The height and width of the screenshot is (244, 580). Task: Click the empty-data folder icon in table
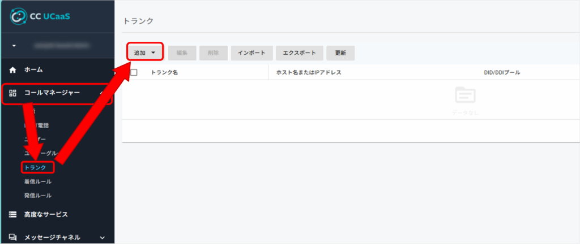pos(465,96)
